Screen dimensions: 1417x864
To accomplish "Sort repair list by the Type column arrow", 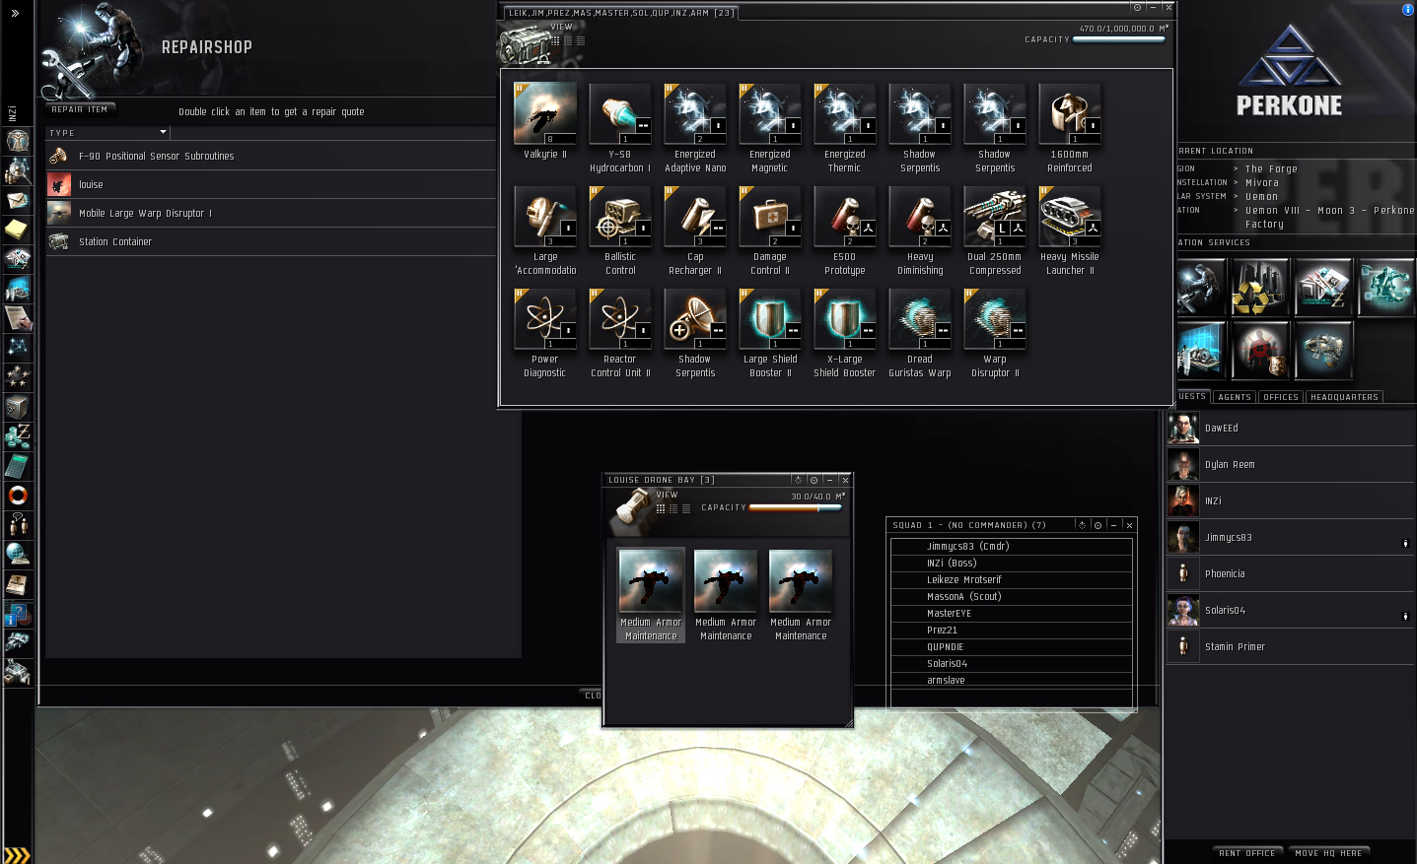I will tap(164, 132).
